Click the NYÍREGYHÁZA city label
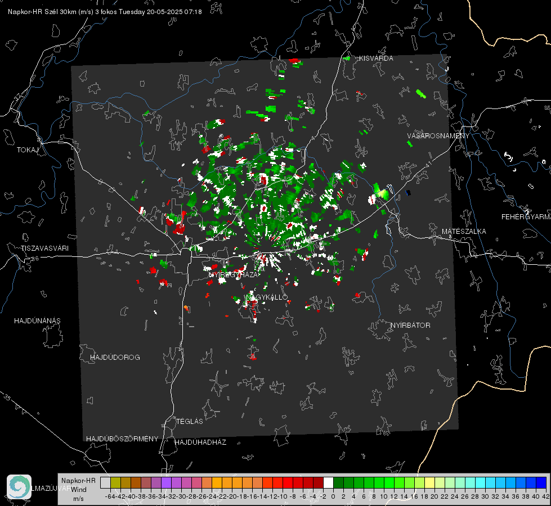Viewport: 551px width, 506px height. click(234, 275)
